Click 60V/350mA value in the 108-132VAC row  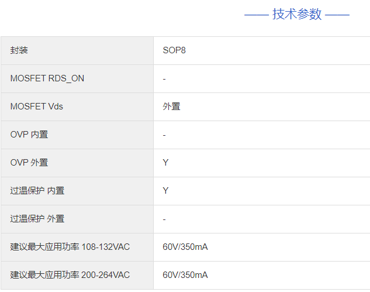tap(185, 247)
